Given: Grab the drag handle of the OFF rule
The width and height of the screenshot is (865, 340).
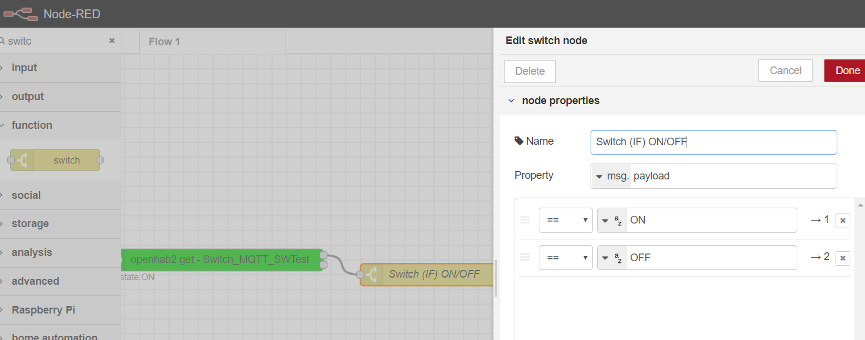Looking at the screenshot, I should click(x=525, y=257).
